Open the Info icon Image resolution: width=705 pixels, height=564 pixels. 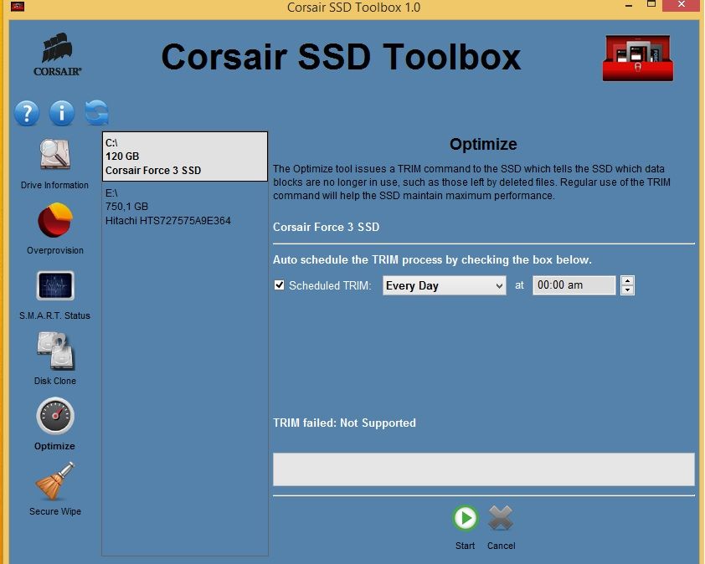[62, 112]
